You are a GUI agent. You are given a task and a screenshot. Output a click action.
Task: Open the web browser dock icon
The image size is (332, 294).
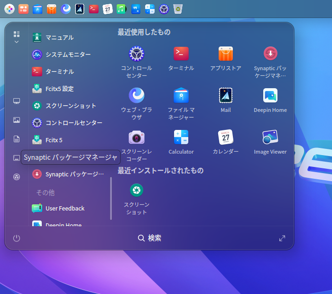click(65, 9)
